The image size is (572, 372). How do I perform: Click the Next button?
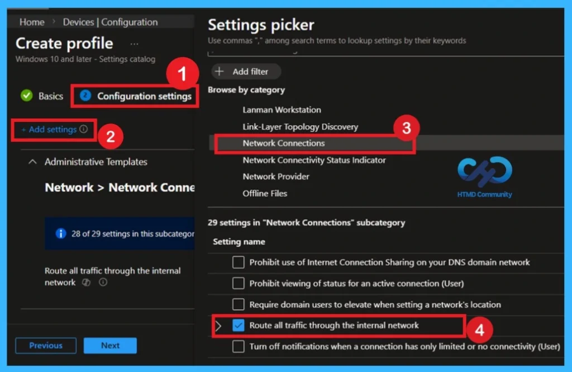[109, 345]
